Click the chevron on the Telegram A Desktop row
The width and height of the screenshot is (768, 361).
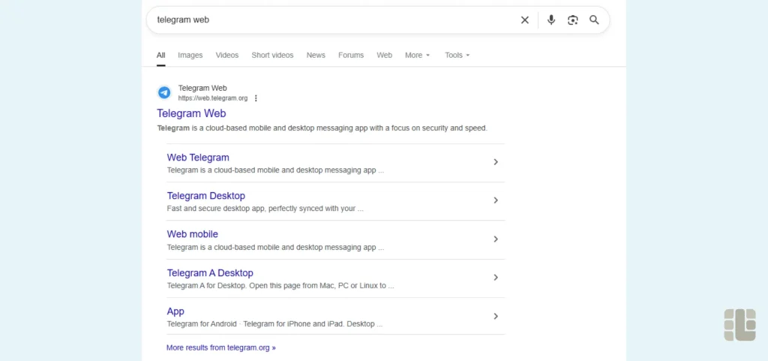point(496,277)
